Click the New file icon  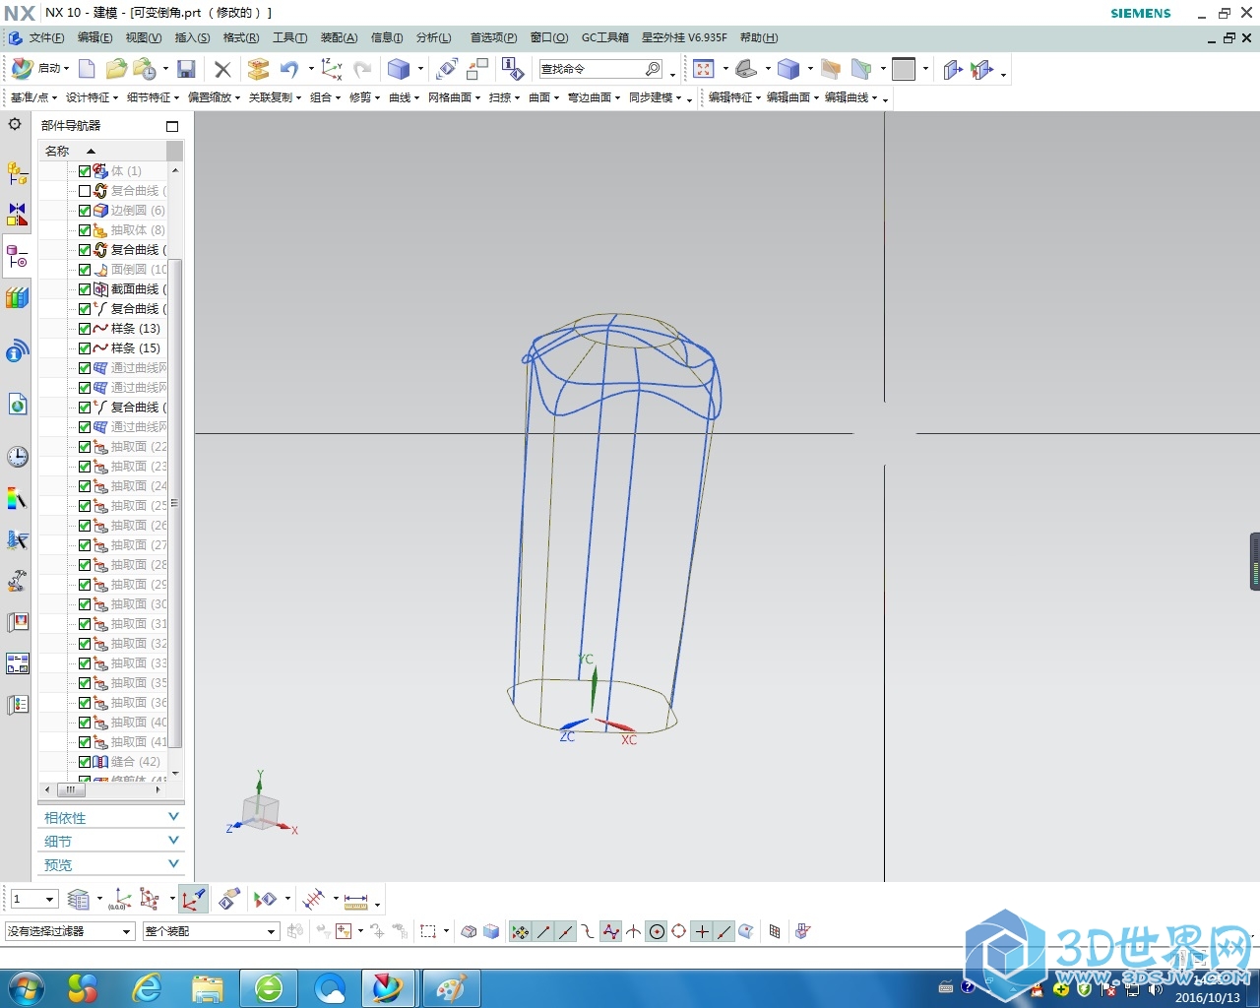(x=87, y=69)
